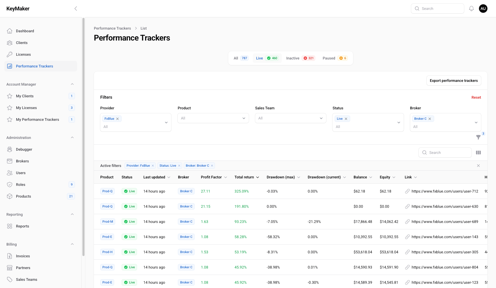Open My Clients starred item
Viewport: 496px width, 288px height.
[x=41, y=96]
